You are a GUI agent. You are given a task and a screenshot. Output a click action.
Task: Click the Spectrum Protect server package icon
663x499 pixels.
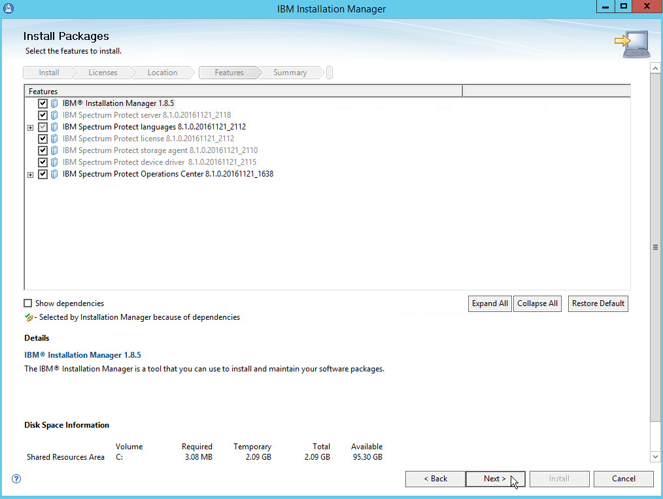coord(54,115)
